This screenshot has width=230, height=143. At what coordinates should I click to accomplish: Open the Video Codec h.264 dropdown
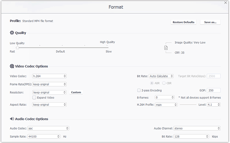coord(49,76)
